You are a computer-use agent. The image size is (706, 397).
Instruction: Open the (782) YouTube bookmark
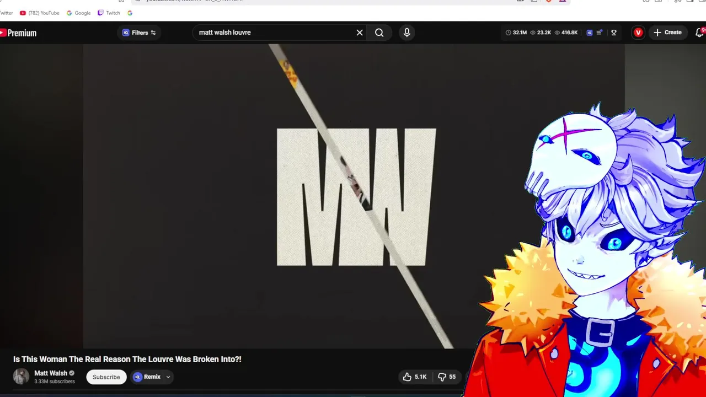tap(39, 13)
